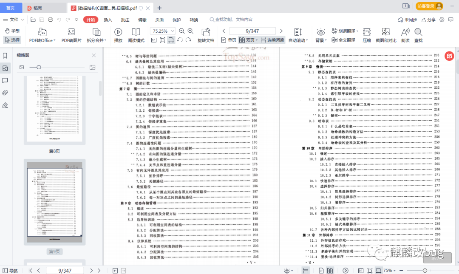Click the function search box
The width and height of the screenshot is (459, 274).
tap(231, 20)
